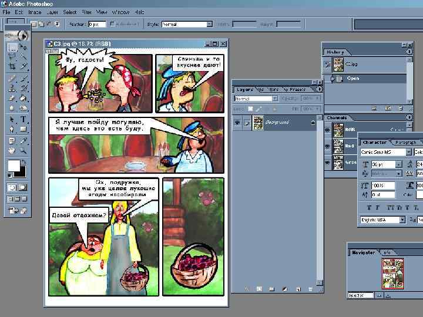
Task: Open the History panel flyout menu
Action: point(409,52)
